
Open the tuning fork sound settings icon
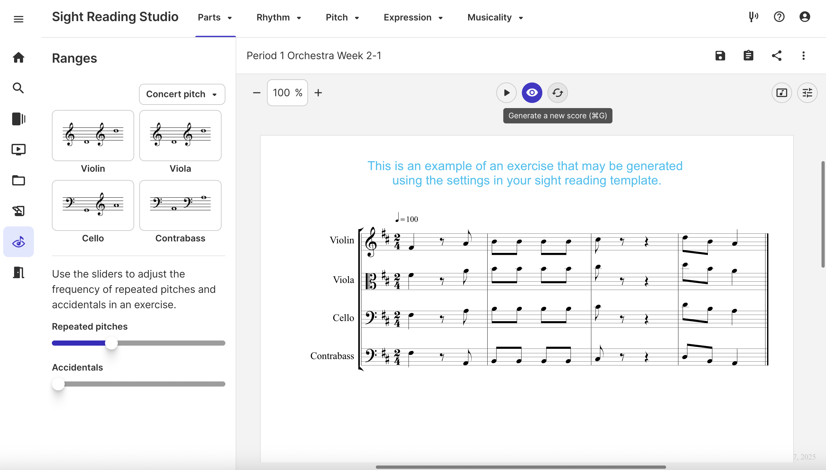click(753, 17)
